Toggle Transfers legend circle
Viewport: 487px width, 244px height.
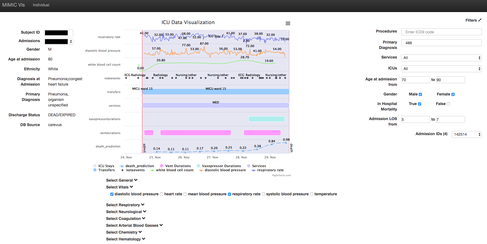tap(95, 170)
